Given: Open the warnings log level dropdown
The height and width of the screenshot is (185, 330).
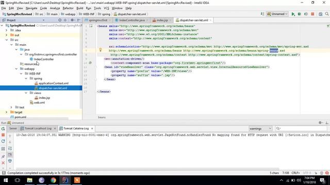Looking at the screenshot, I should pos(260,128).
